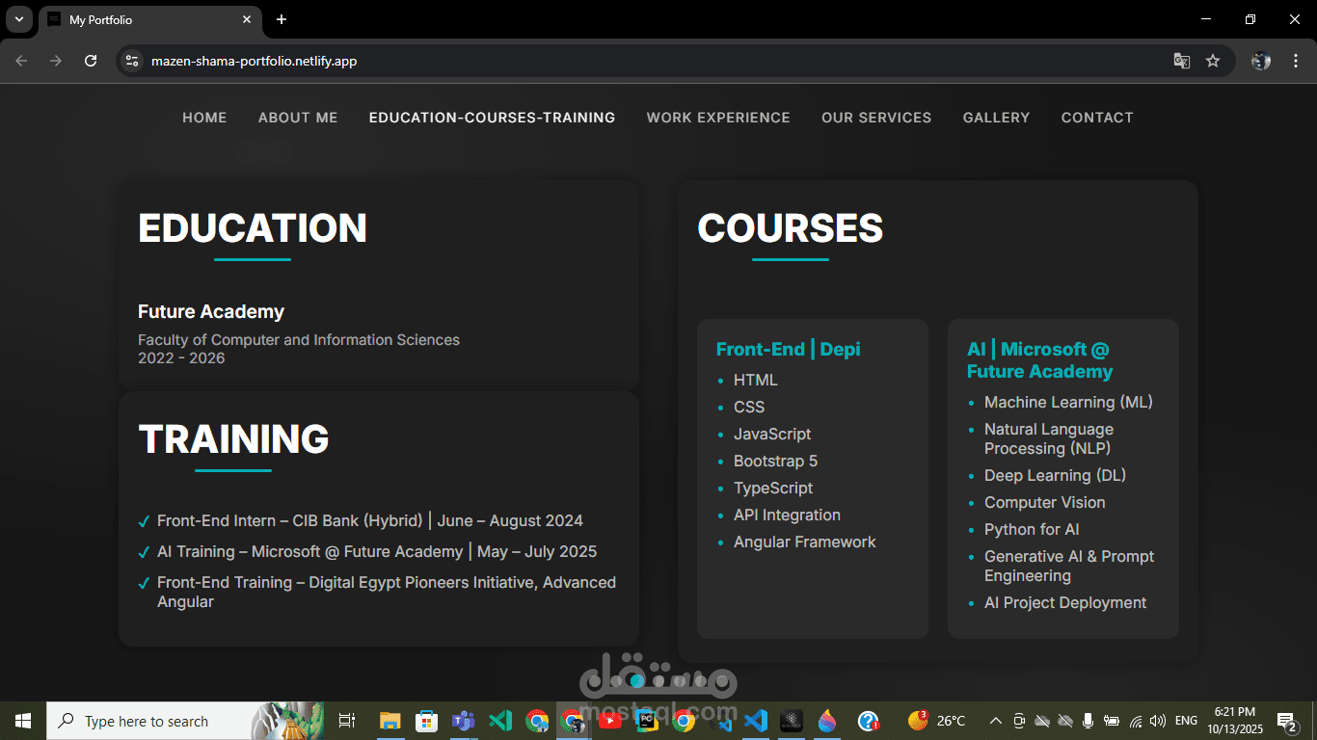
Task: Open the OUR SERVICES nav item
Action: tap(876, 118)
